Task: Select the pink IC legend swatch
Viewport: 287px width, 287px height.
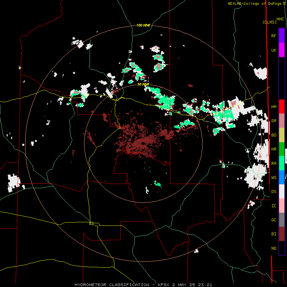Action: point(282,206)
